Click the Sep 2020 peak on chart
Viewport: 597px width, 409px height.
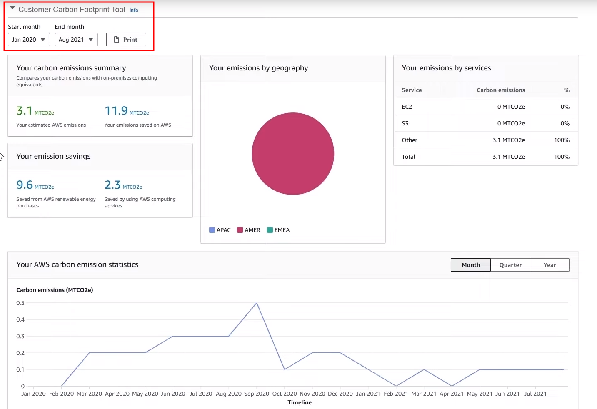(x=257, y=303)
